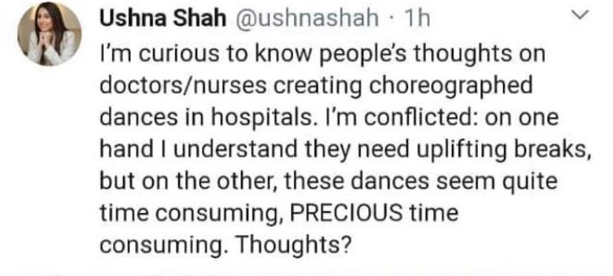This screenshot has height=276, width=613.
Task: Click the Ushna Shah display name
Action: [x=163, y=19]
